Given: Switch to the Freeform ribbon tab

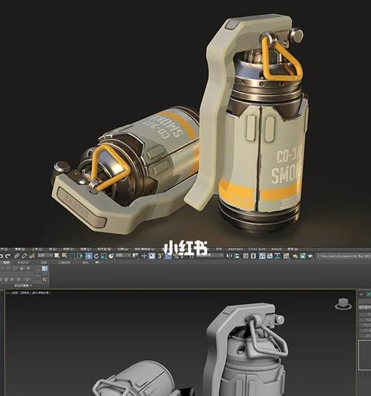Looking at the screenshot, I should click(x=23, y=262).
